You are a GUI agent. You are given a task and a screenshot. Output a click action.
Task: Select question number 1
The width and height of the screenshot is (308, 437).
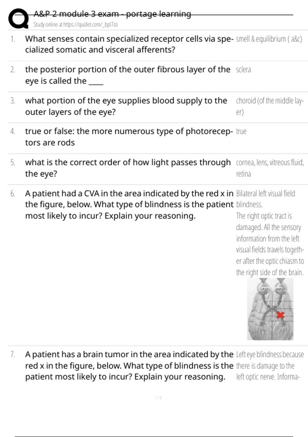click(x=13, y=39)
